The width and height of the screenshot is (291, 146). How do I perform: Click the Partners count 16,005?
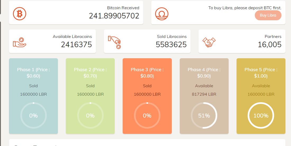click(x=270, y=45)
